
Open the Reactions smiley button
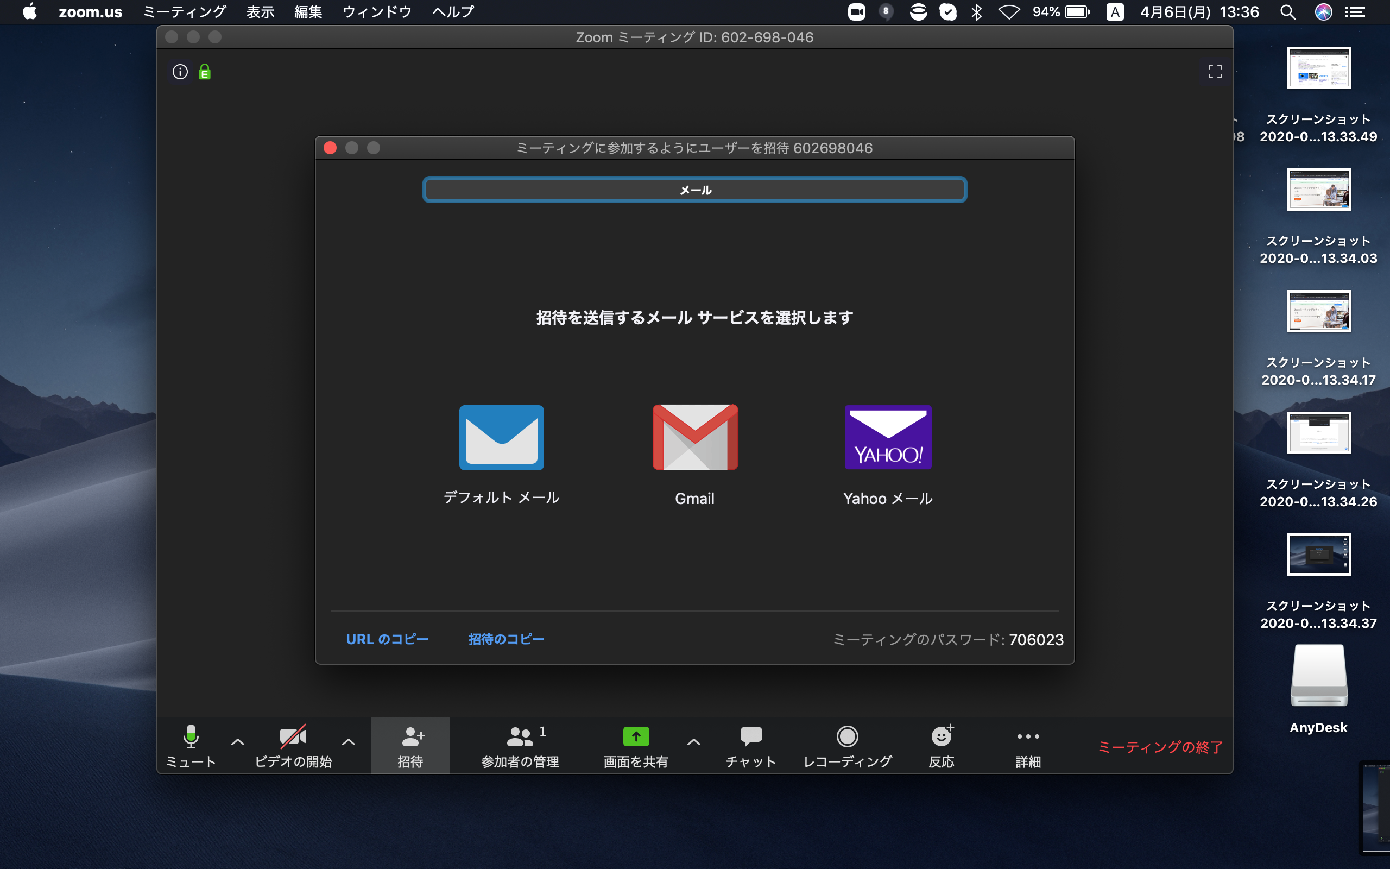pyautogui.click(x=942, y=745)
